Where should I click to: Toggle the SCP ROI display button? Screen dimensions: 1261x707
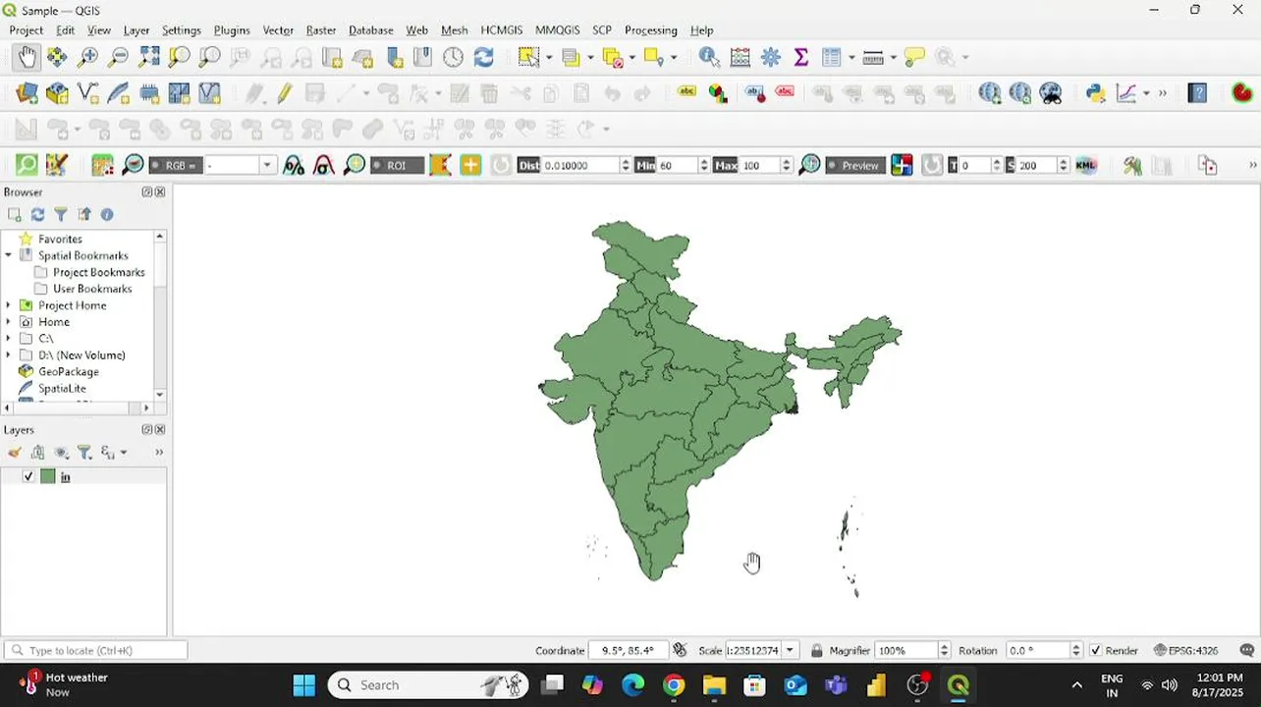click(397, 165)
